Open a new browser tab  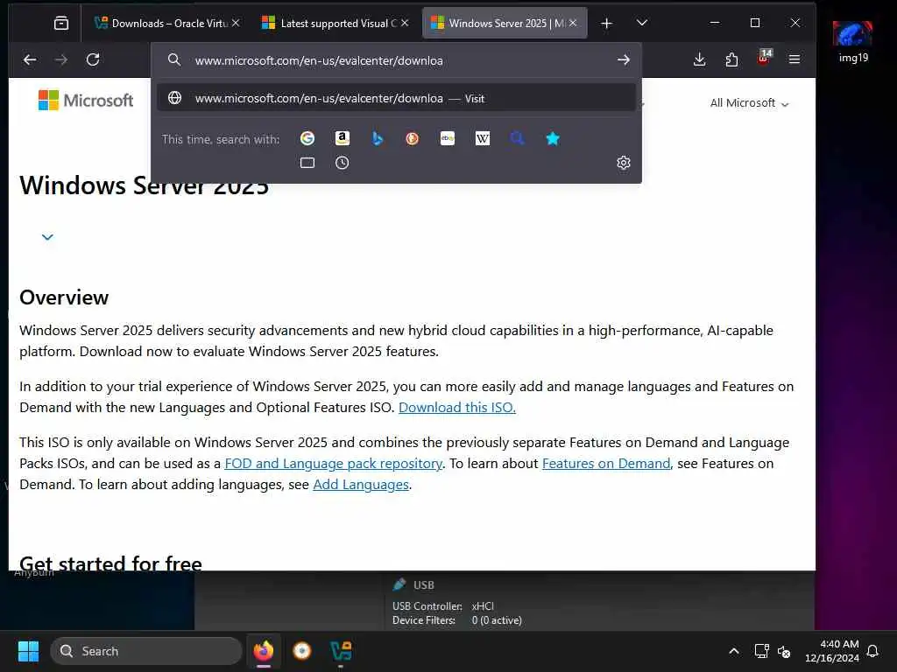click(x=606, y=24)
